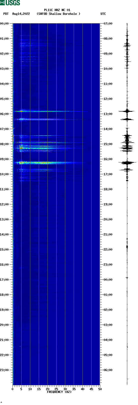Click the 07:00 UTC time label
Image resolution: width=138 pixels, height=405 pixels.
click(x=108, y=24)
